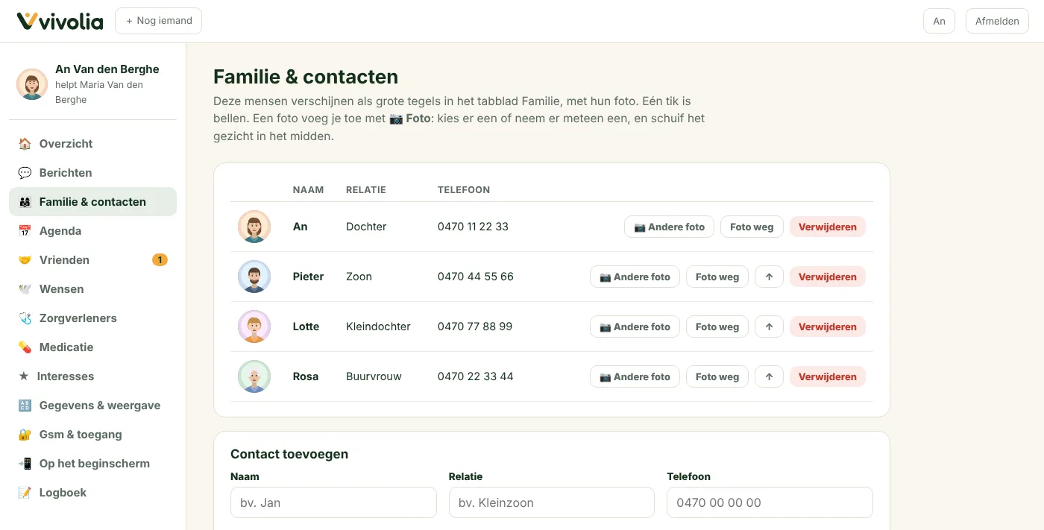
Task: Click Foto weg for Pieter
Action: point(717,277)
